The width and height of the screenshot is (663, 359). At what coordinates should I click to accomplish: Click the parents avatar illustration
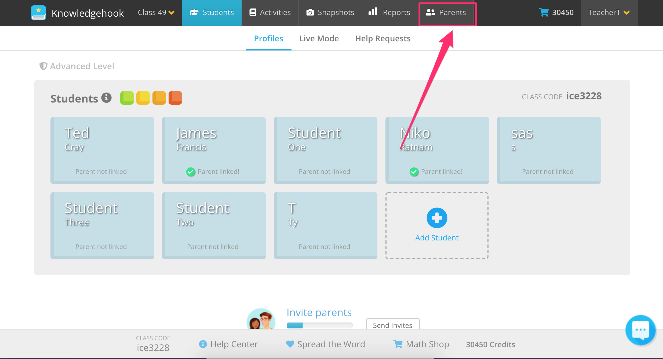click(261, 319)
